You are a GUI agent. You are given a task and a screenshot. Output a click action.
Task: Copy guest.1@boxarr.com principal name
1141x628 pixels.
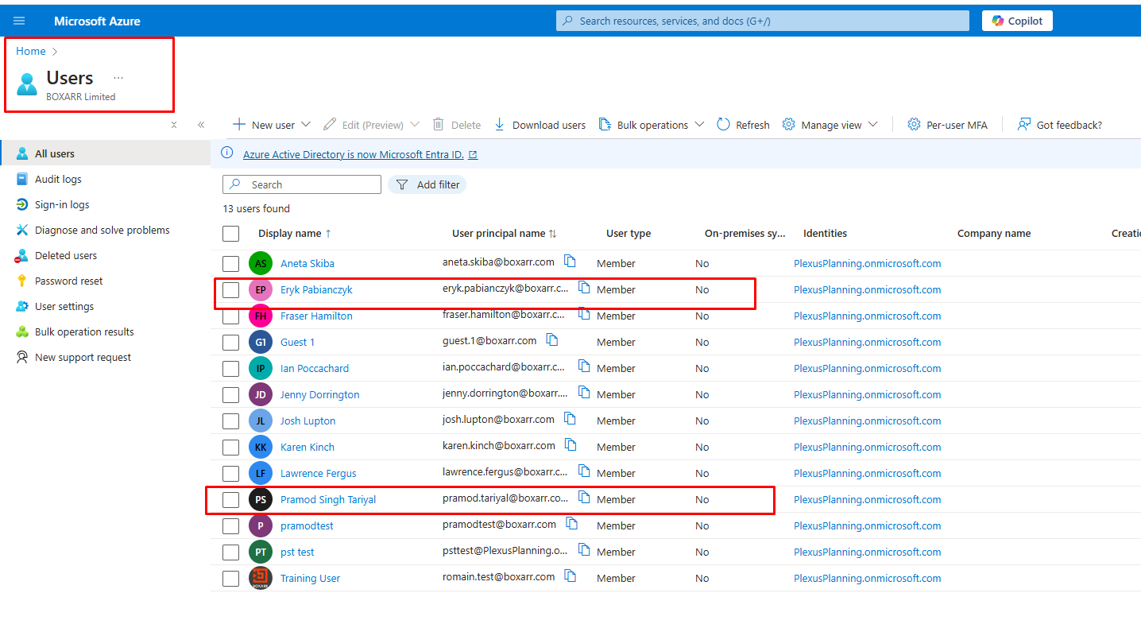pos(552,339)
